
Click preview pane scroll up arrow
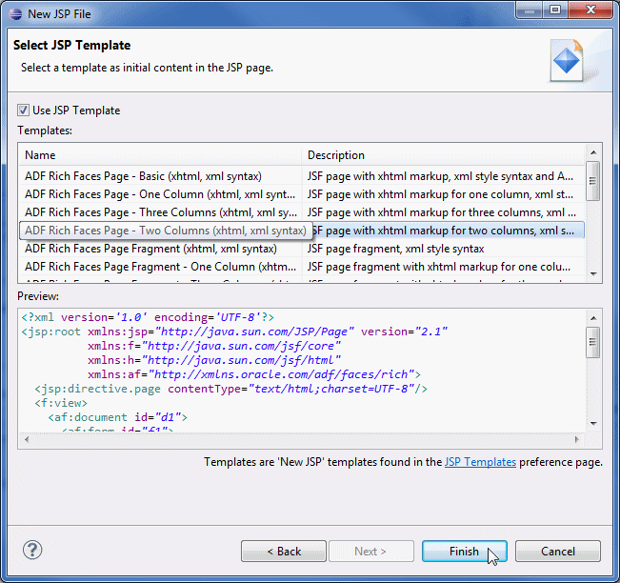point(593,318)
